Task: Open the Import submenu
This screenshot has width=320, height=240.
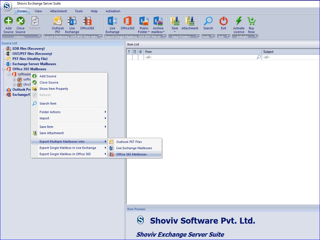Action: (69, 118)
